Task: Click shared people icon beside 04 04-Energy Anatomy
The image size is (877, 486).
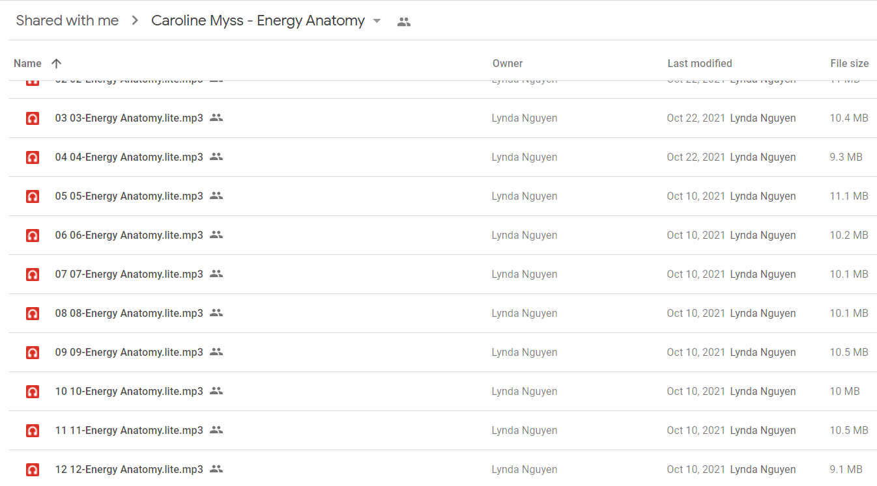Action: pos(216,157)
